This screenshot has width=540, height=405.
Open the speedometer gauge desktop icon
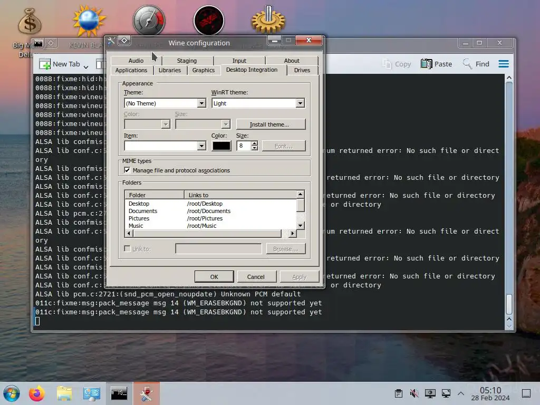tap(149, 20)
